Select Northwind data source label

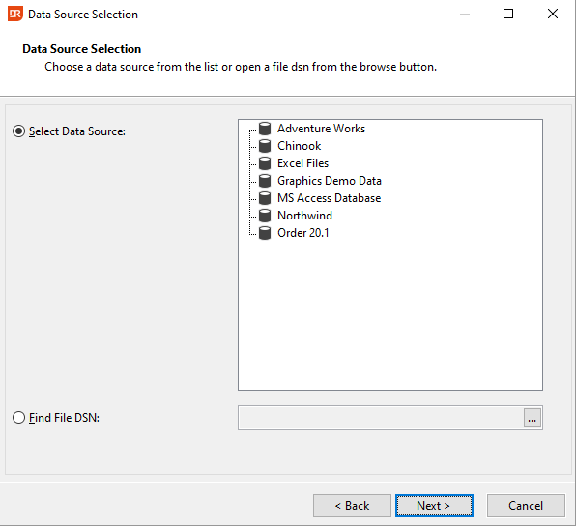tap(304, 216)
